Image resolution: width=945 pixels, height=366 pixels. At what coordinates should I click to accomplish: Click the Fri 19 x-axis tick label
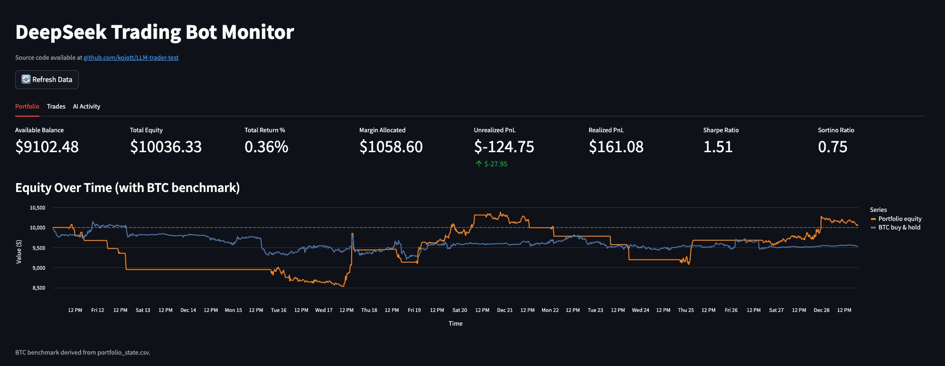click(414, 310)
